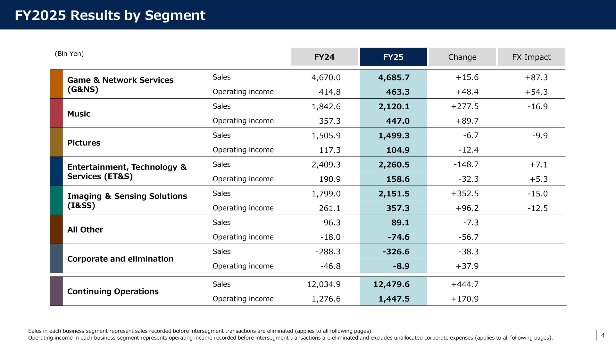Click the gold Pictures segment color swatch
This screenshot has height=346, width=616.
point(56,142)
